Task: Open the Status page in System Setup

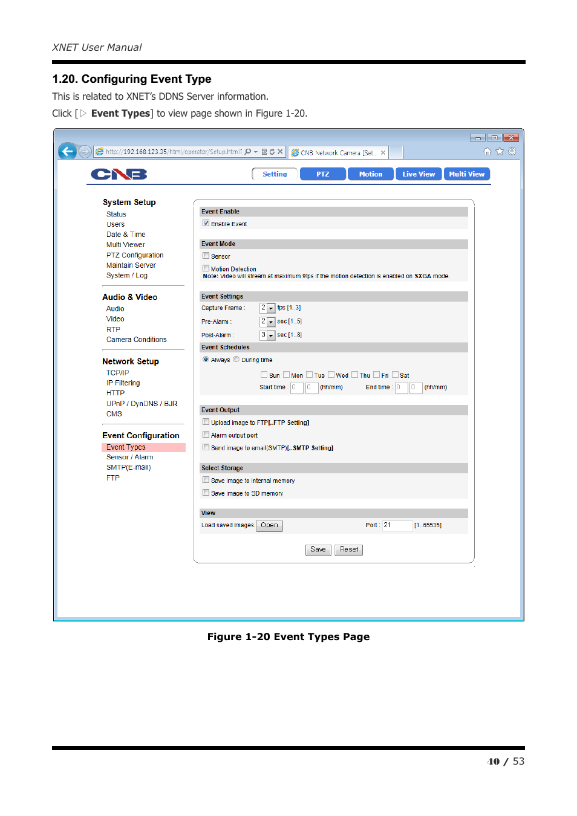Action: click(116, 215)
